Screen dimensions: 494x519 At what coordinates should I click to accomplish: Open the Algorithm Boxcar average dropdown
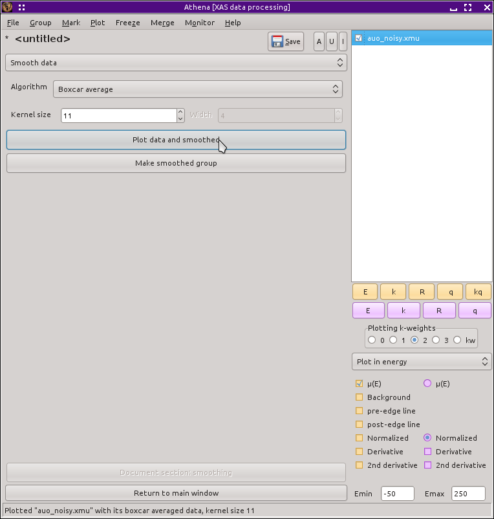click(198, 89)
